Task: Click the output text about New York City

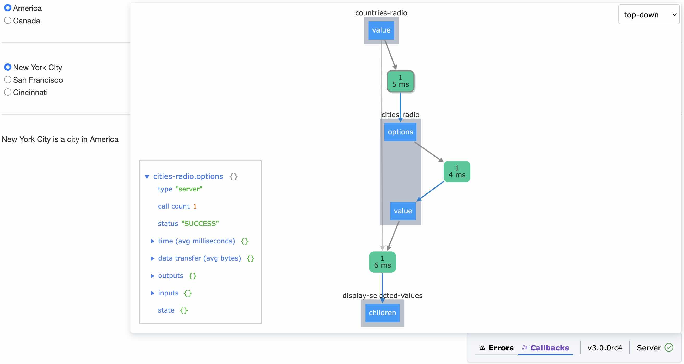Action: [x=60, y=139]
